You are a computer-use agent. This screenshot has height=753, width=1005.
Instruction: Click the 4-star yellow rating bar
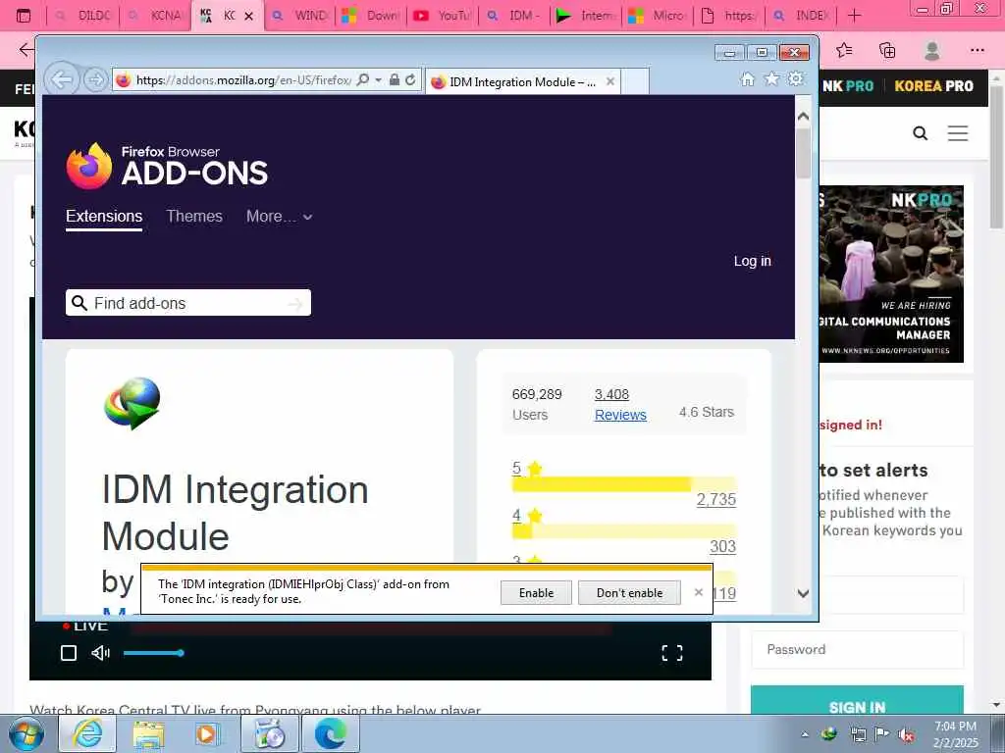pyautogui.click(x=623, y=530)
